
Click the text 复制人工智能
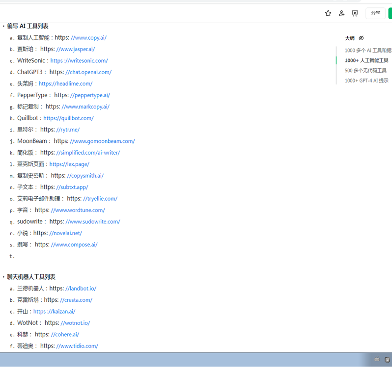tap(33, 38)
